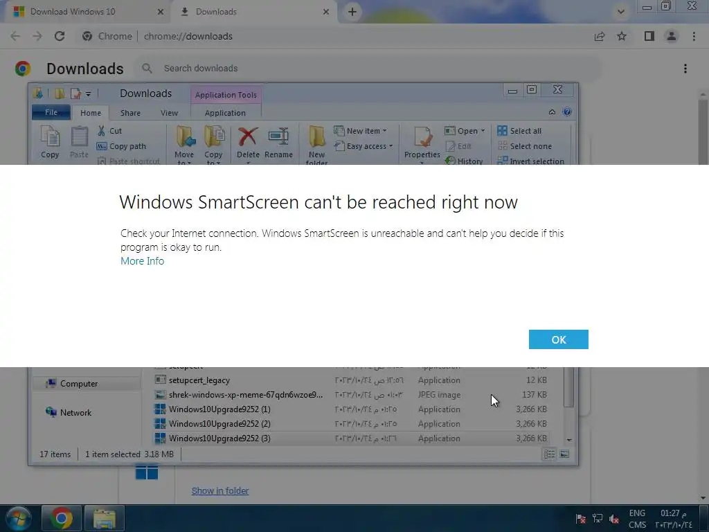Open the Chrome profile icon

coord(672,36)
